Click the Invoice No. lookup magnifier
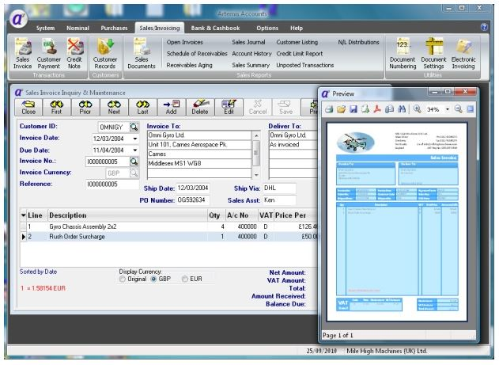This screenshot has height=365, width=499. pos(134,162)
